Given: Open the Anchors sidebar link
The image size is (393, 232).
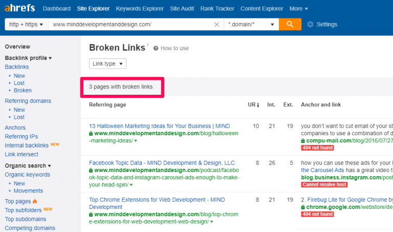Looking at the screenshot, I should pos(15,128).
